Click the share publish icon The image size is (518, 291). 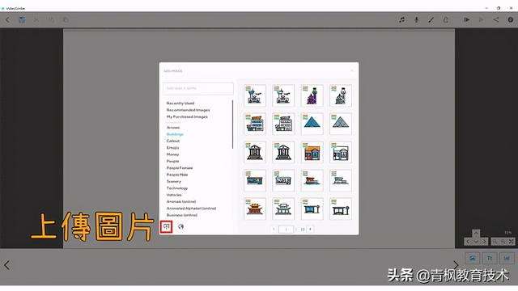496,19
